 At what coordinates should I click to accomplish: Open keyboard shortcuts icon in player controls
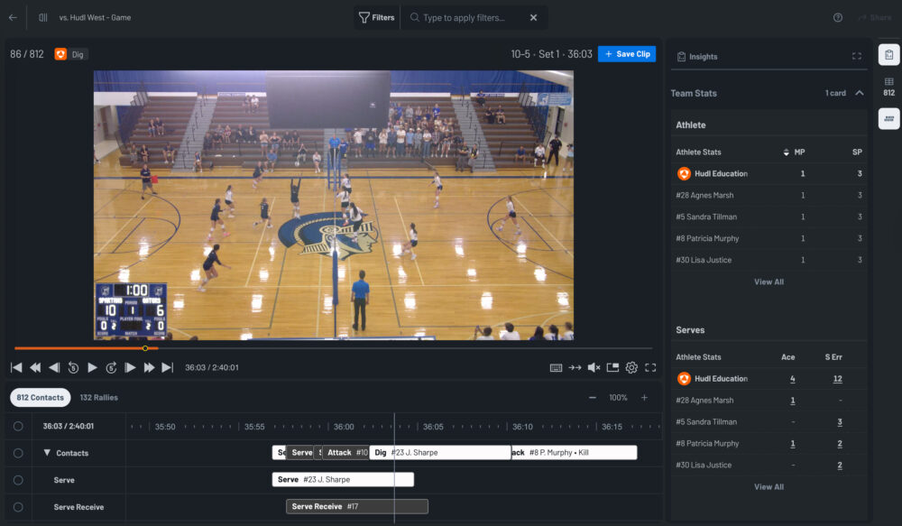(x=556, y=367)
